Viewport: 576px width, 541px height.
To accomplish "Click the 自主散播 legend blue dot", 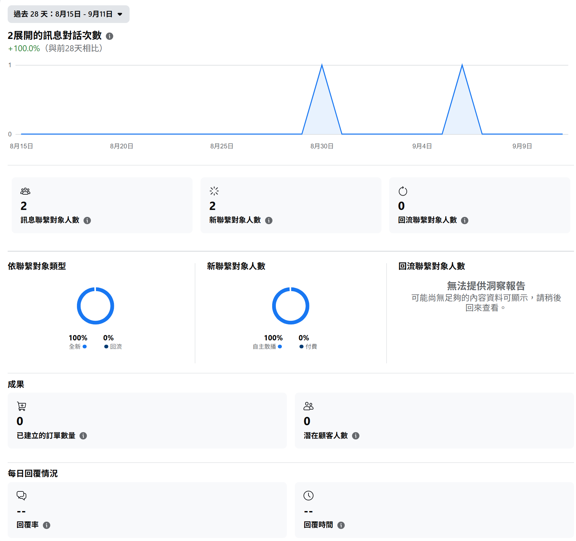I will (280, 346).
